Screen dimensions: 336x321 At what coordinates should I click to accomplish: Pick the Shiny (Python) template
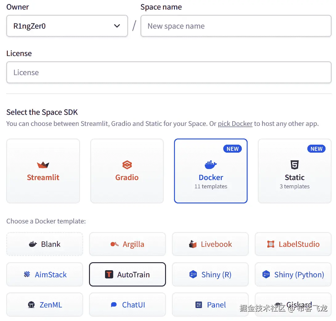pos(293,275)
